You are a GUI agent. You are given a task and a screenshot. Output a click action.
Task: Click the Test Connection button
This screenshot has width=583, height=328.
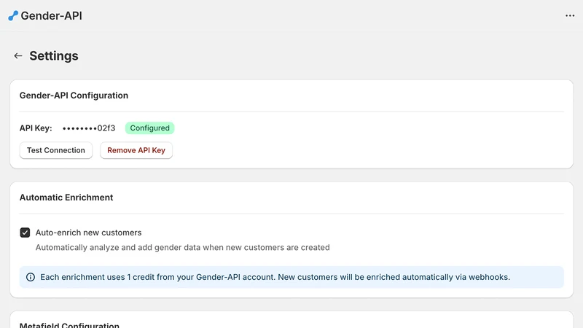point(56,150)
